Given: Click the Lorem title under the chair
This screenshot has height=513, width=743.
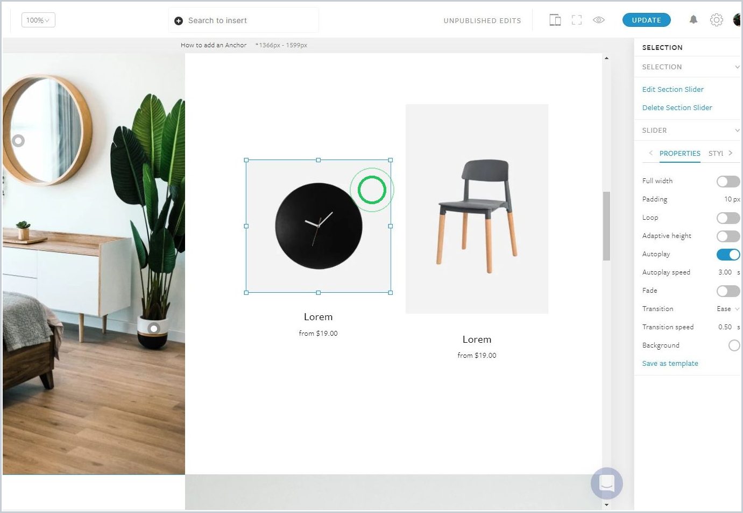Looking at the screenshot, I should [x=477, y=339].
